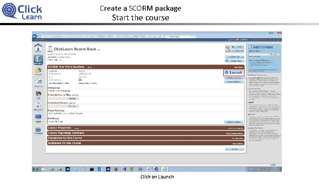Expand SCORM Test Track Sandbox section header
This screenshot has height=193, width=319.
pos(145,67)
